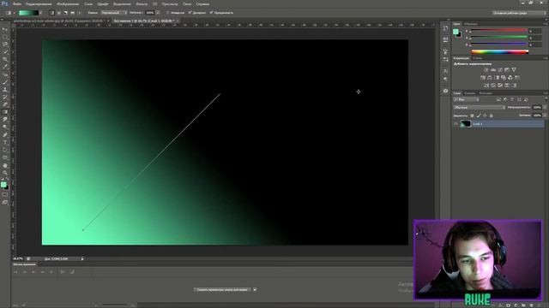This screenshot has width=549, height=308.
Task: Open the timeline type dropdown arrow
Action: (255, 289)
